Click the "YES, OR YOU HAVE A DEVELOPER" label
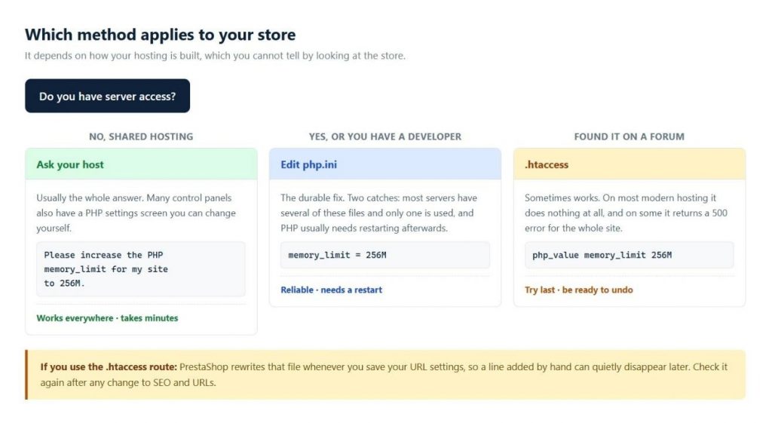The width and height of the screenshot is (772, 423). pos(385,136)
